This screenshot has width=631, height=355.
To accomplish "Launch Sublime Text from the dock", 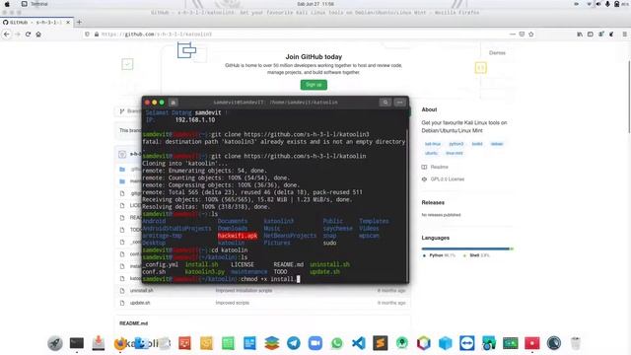I will pyautogui.click(x=381, y=343).
